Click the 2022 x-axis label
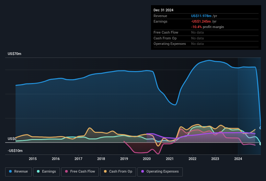266x181 pixels. pos(192,159)
